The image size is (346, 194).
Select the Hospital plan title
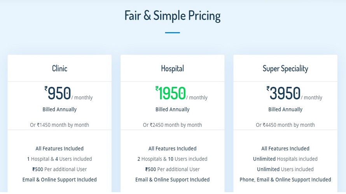tap(173, 69)
